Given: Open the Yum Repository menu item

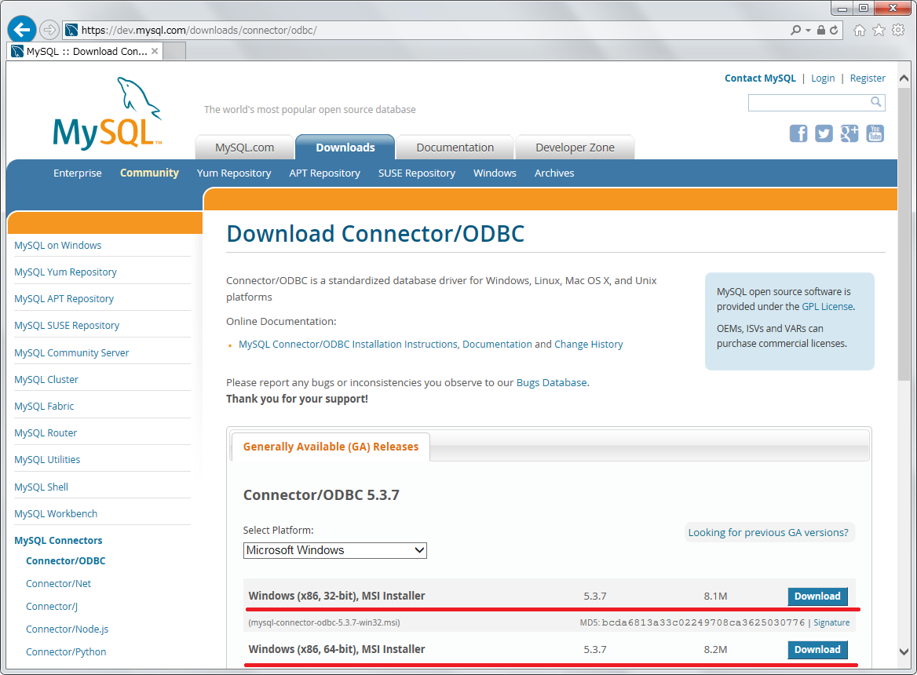Looking at the screenshot, I should [234, 173].
